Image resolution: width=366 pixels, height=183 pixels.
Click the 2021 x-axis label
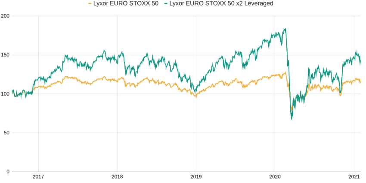354,178
